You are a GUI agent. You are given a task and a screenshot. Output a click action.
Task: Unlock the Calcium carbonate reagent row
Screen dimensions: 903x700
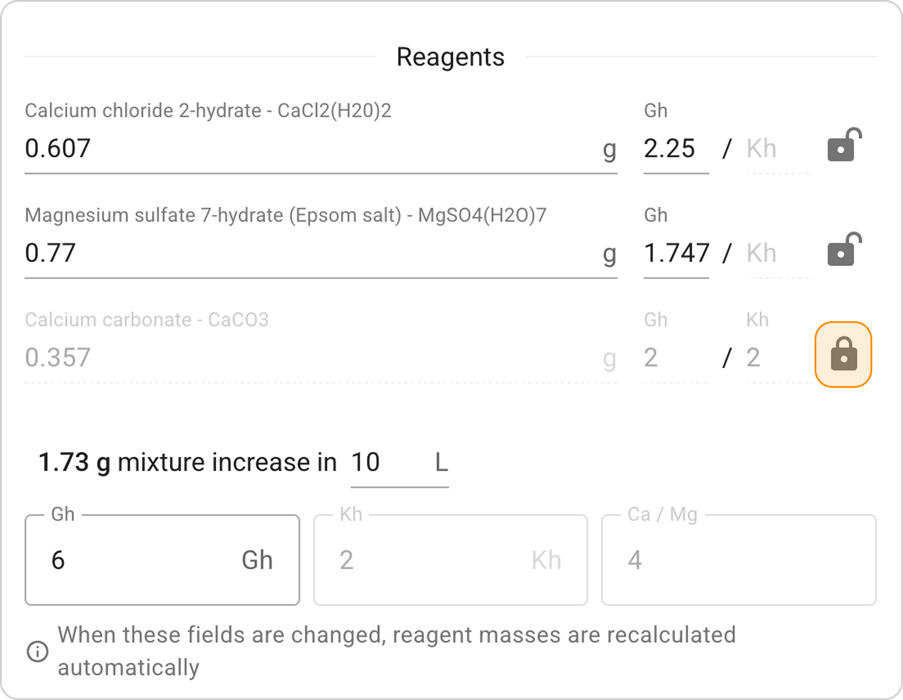click(x=843, y=355)
